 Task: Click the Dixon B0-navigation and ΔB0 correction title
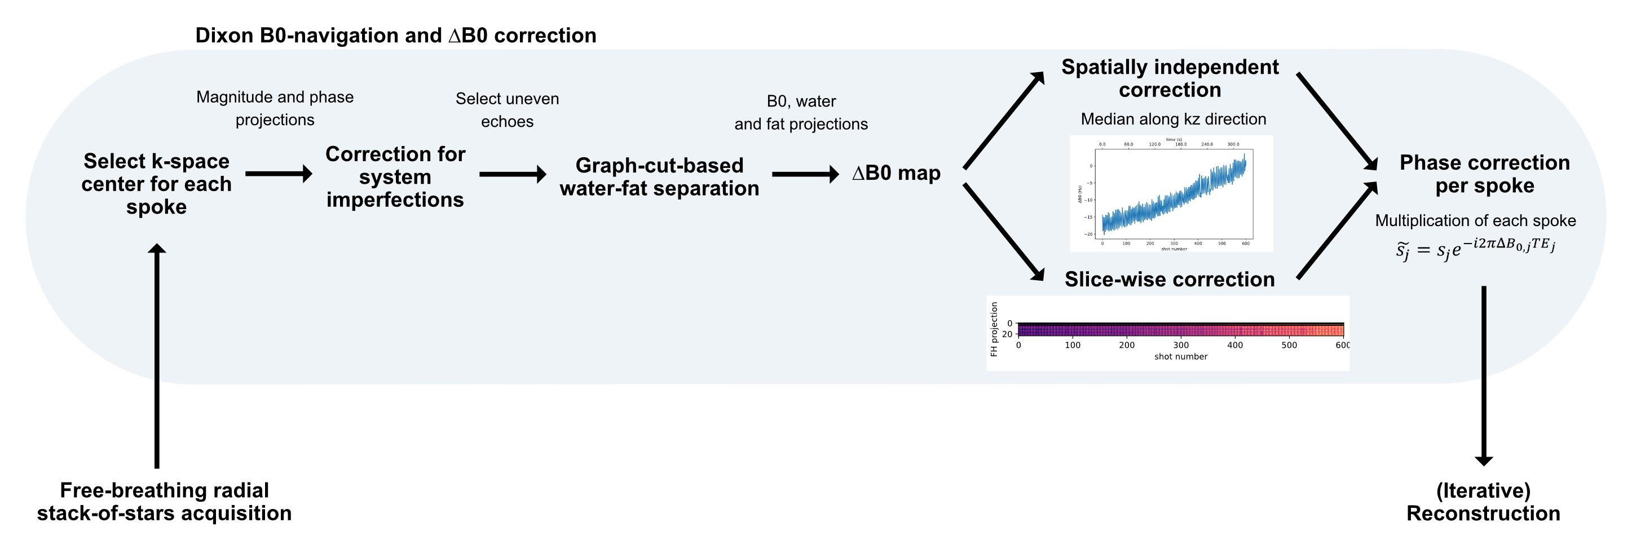(x=396, y=36)
